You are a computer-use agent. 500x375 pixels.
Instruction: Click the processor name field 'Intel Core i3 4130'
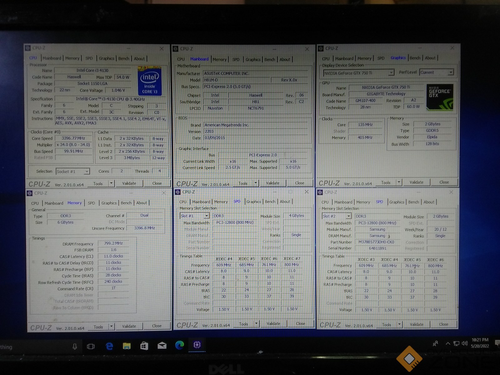click(x=92, y=70)
